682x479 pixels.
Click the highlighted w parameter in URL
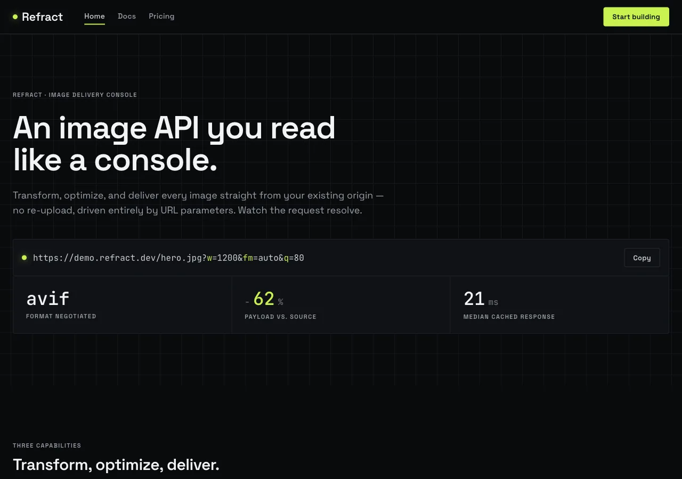coord(209,258)
